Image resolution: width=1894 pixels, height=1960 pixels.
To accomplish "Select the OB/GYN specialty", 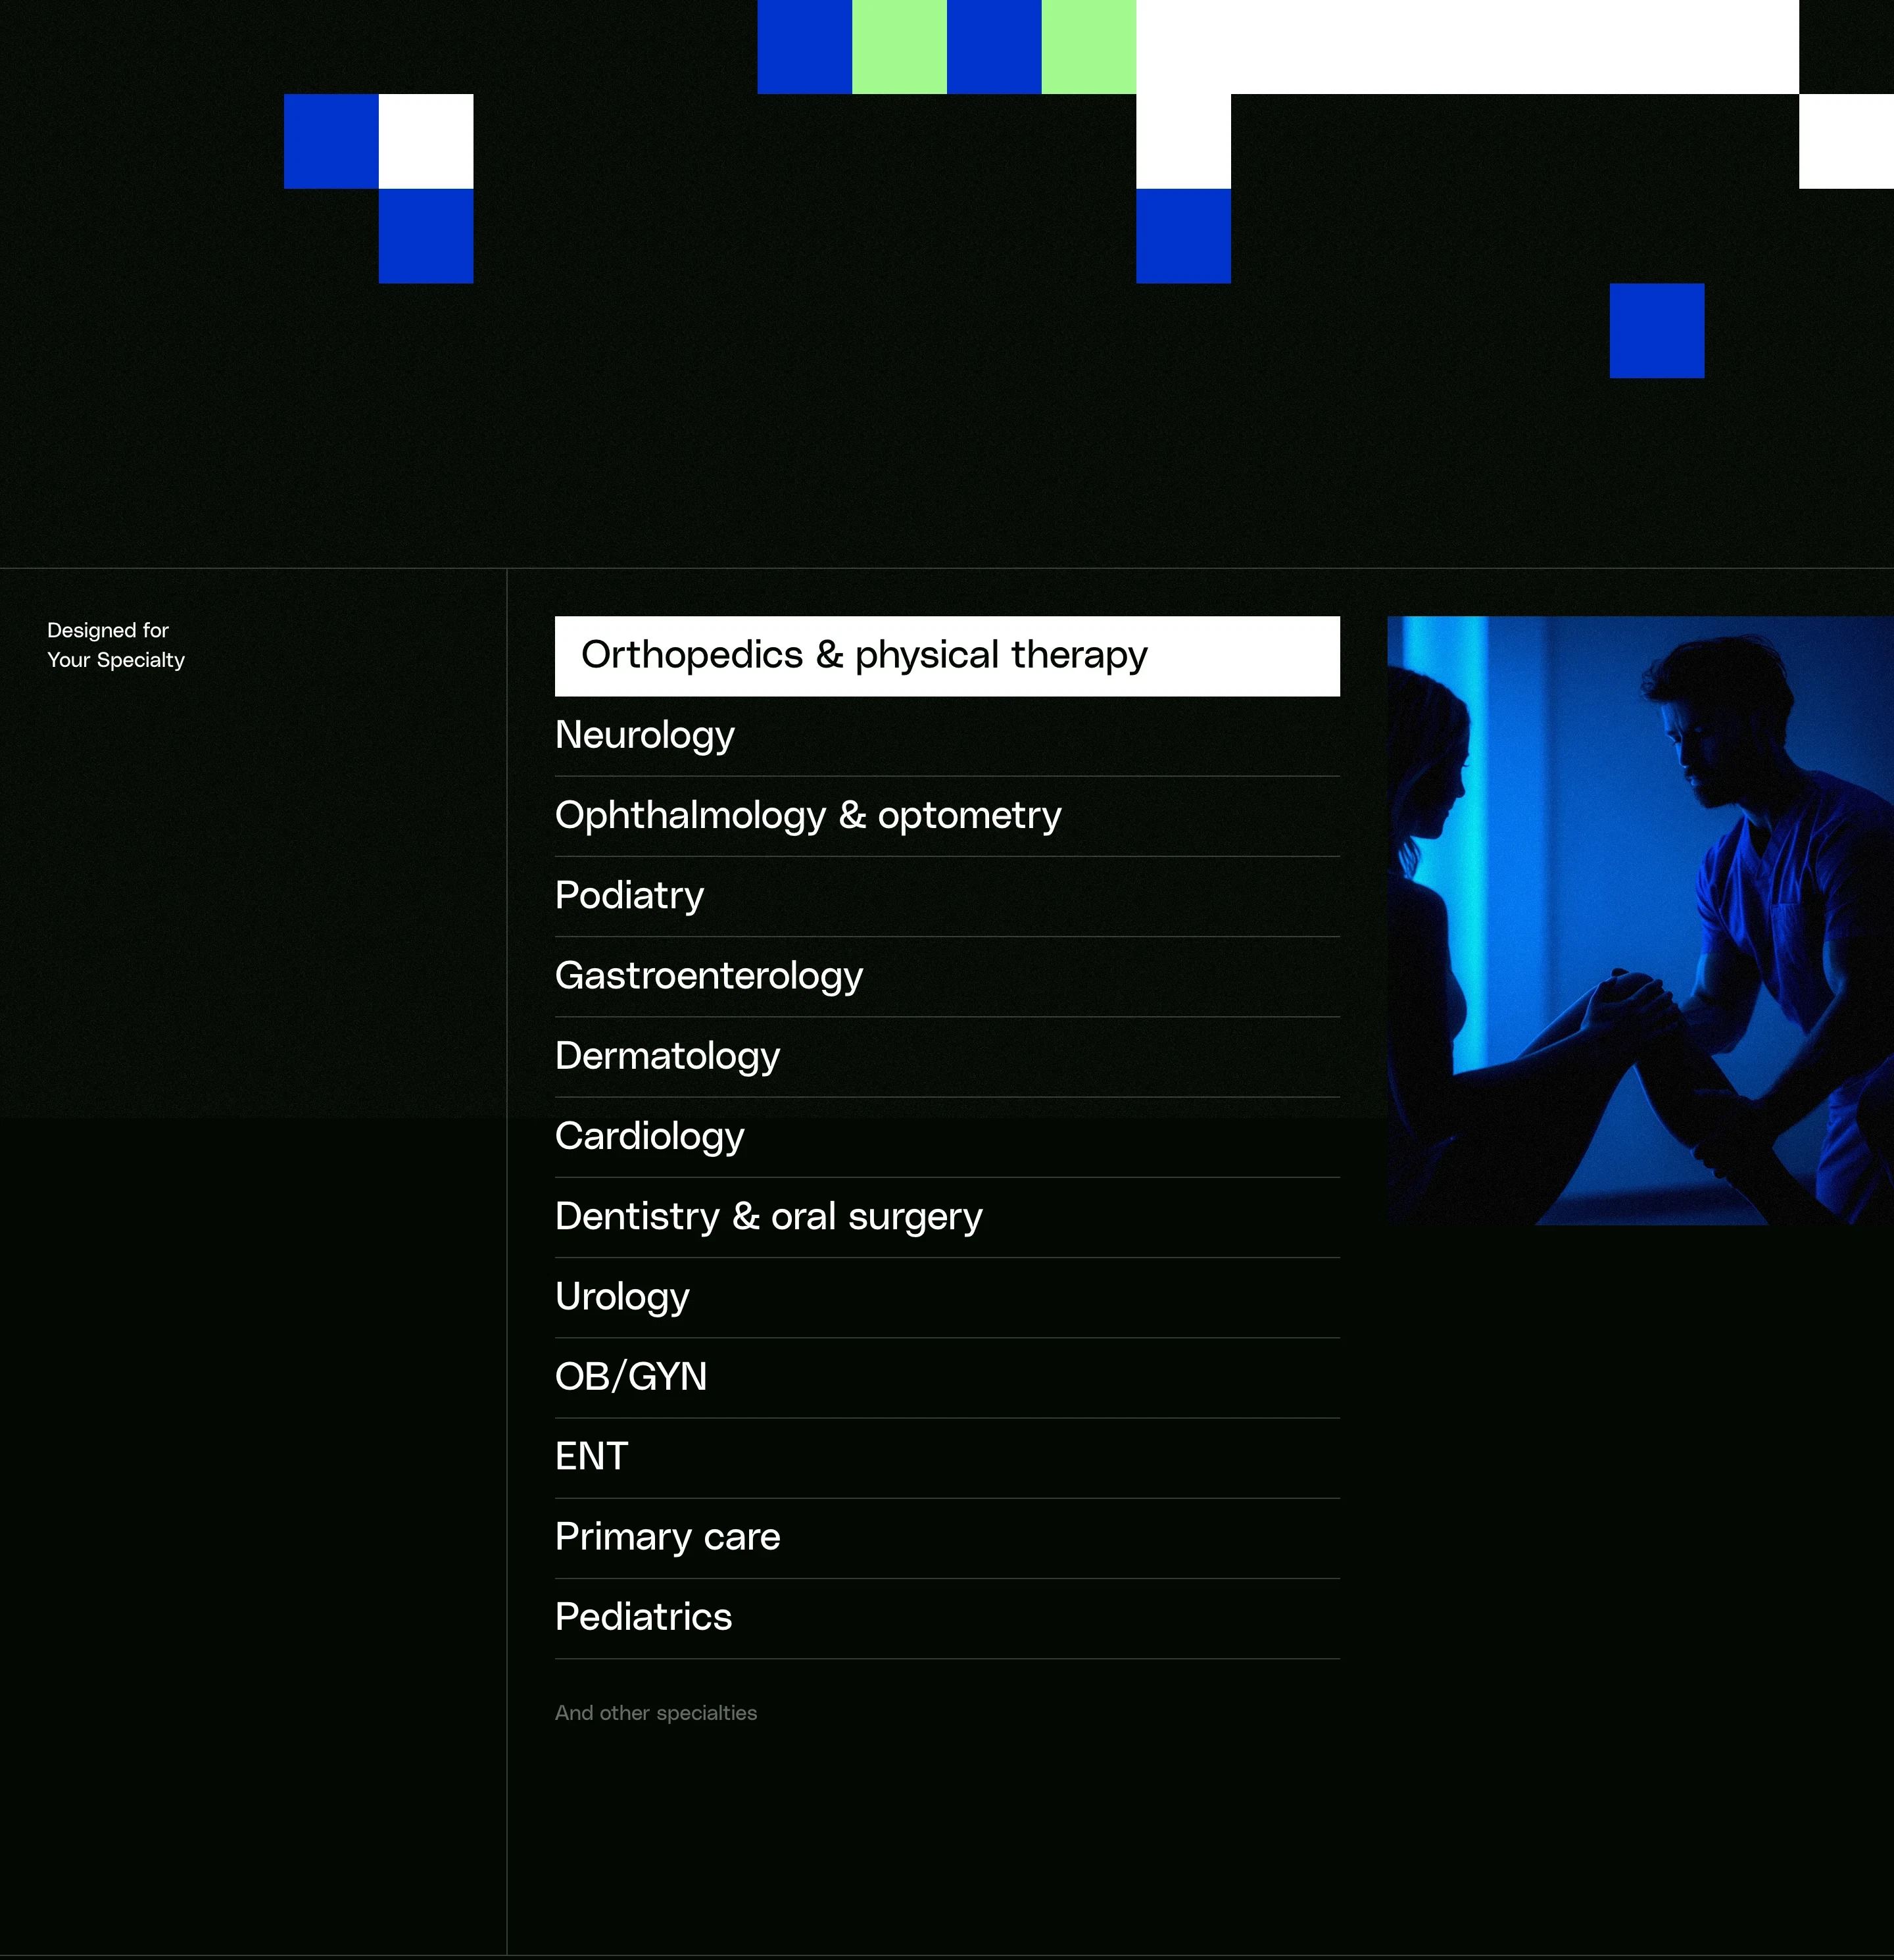I will [631, 1376].
